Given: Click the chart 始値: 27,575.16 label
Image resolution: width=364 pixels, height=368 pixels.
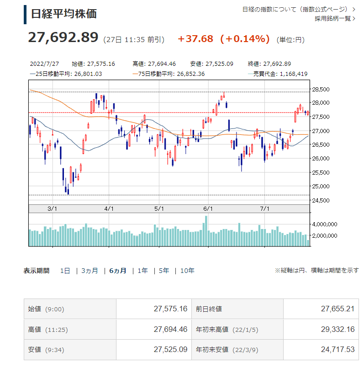Looking at the screenshot, I should coord(93,64).
